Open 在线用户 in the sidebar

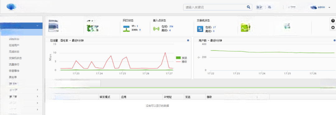14,45
